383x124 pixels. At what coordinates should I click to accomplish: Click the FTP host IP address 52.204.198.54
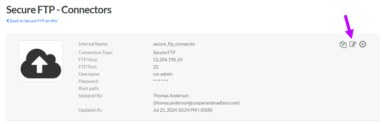tap(168, 60)
